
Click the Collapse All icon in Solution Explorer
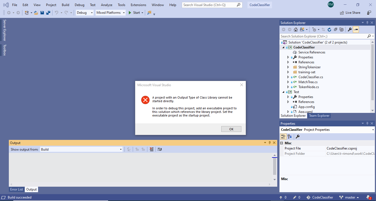(x=335, y=29)
